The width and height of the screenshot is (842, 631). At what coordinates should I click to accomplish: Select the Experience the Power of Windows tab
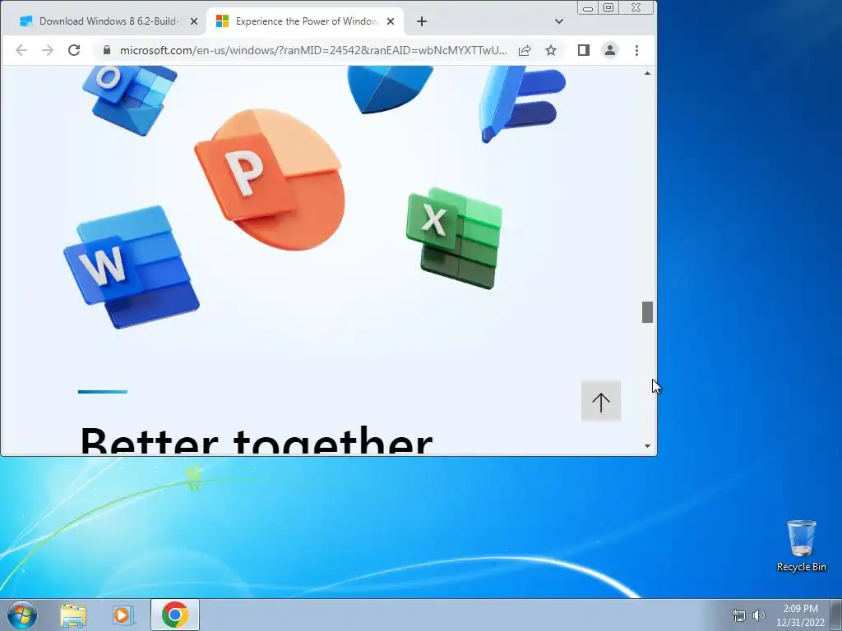pos(303,21)
